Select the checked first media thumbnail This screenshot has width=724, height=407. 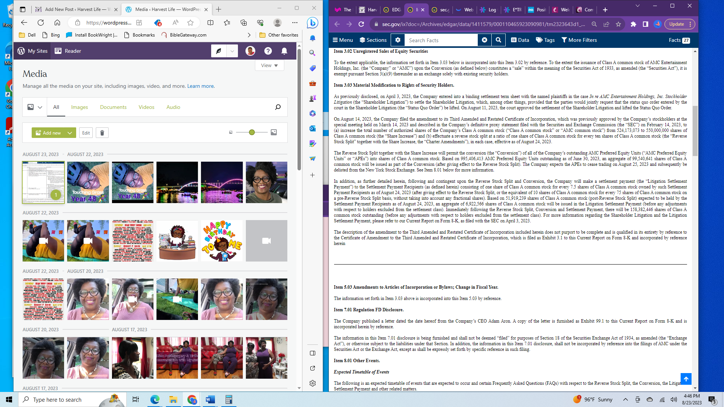(x=43, y=182)
